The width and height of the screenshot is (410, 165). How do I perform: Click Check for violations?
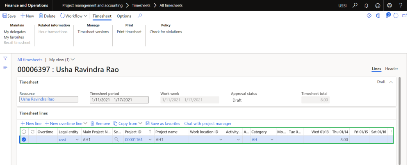pos(166,32)
